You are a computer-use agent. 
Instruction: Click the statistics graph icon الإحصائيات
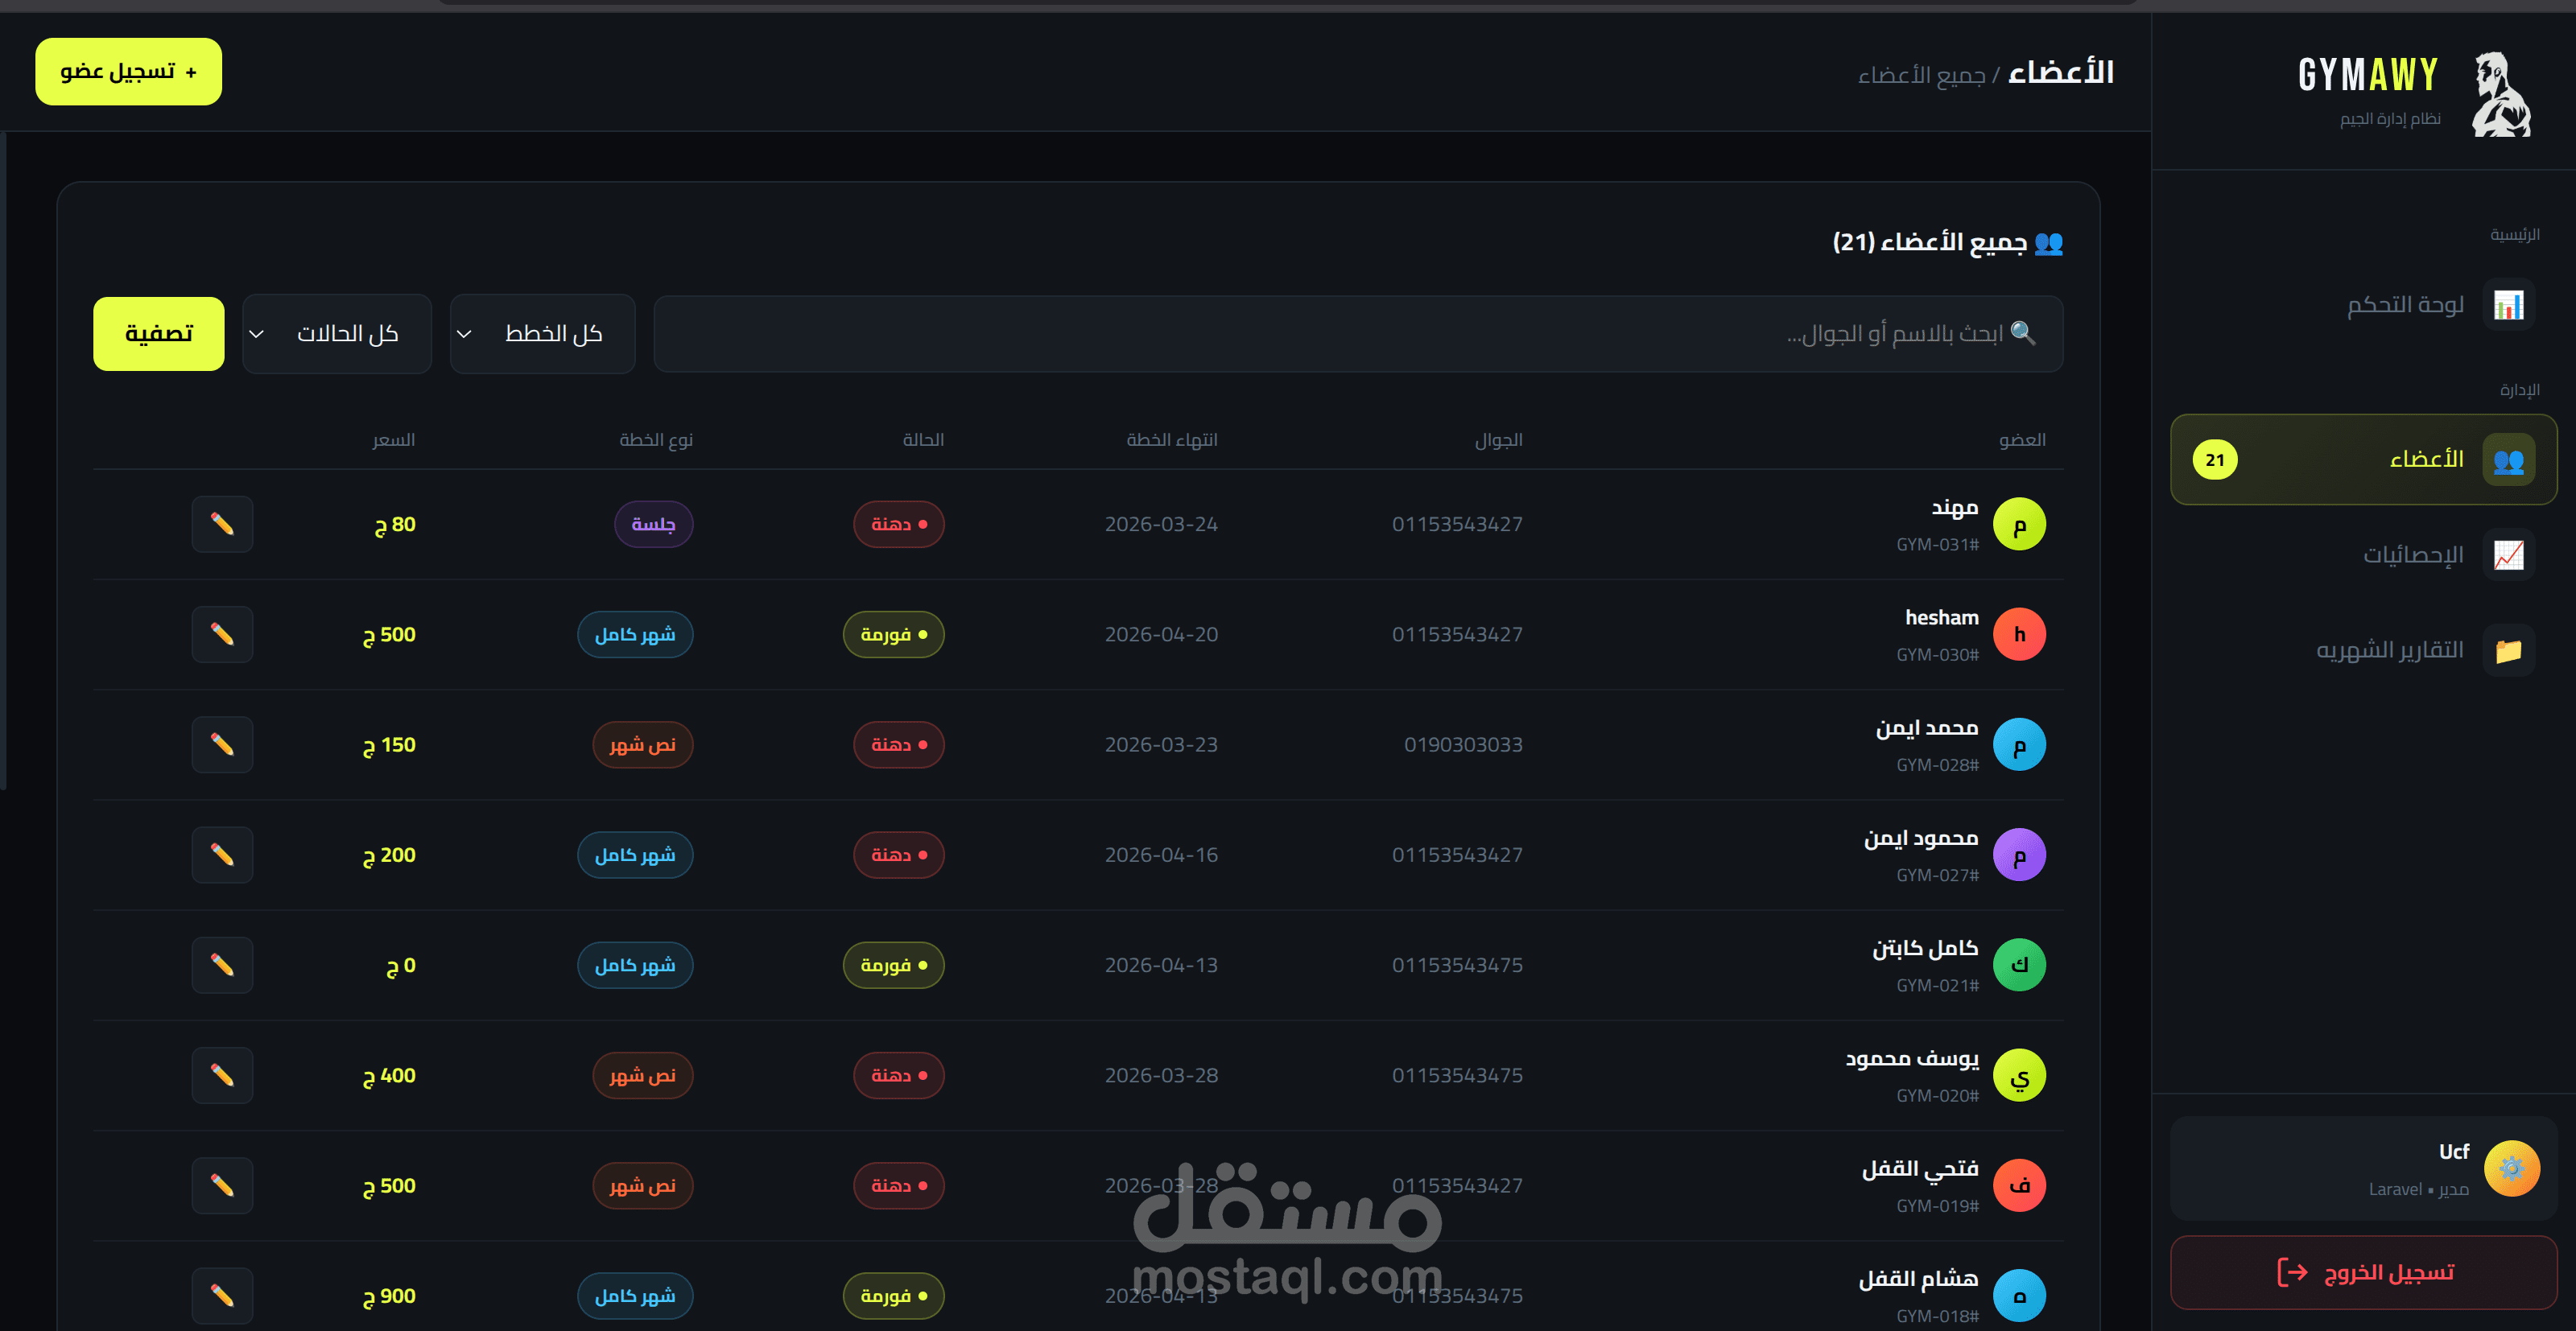[2508, 555]
